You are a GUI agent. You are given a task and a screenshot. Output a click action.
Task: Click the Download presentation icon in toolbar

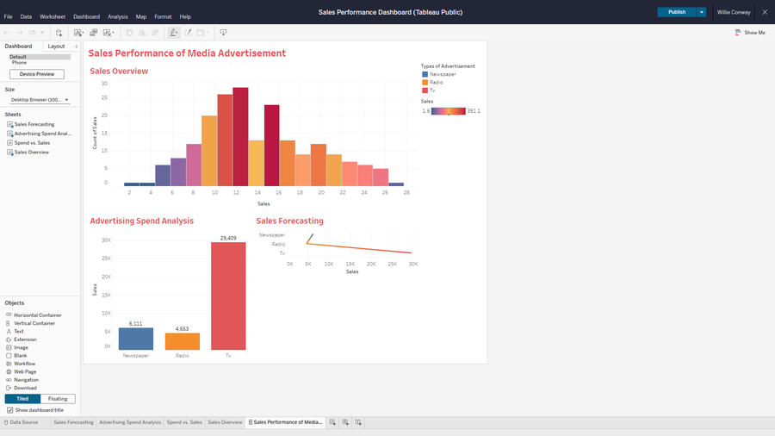223,33
